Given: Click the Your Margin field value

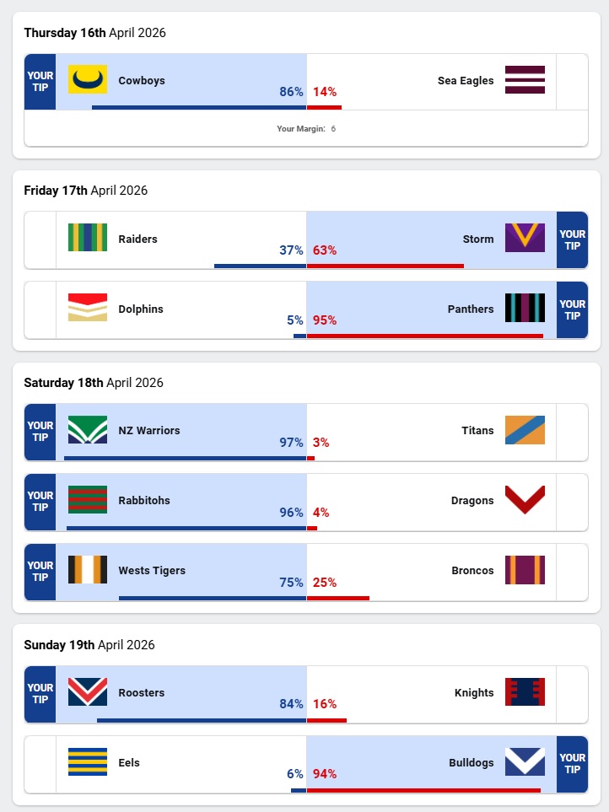Looking at the screenshot, I should click(x=333, y=129).
